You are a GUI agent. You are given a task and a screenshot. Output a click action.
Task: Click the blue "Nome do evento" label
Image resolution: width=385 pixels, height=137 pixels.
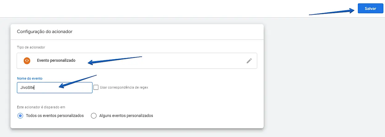(x=30, y=78)
